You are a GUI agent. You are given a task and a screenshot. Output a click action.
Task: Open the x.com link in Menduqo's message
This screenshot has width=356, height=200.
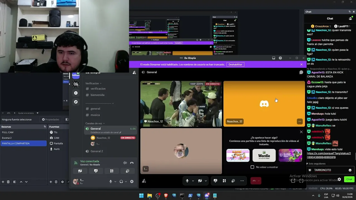tap(329, 155)
